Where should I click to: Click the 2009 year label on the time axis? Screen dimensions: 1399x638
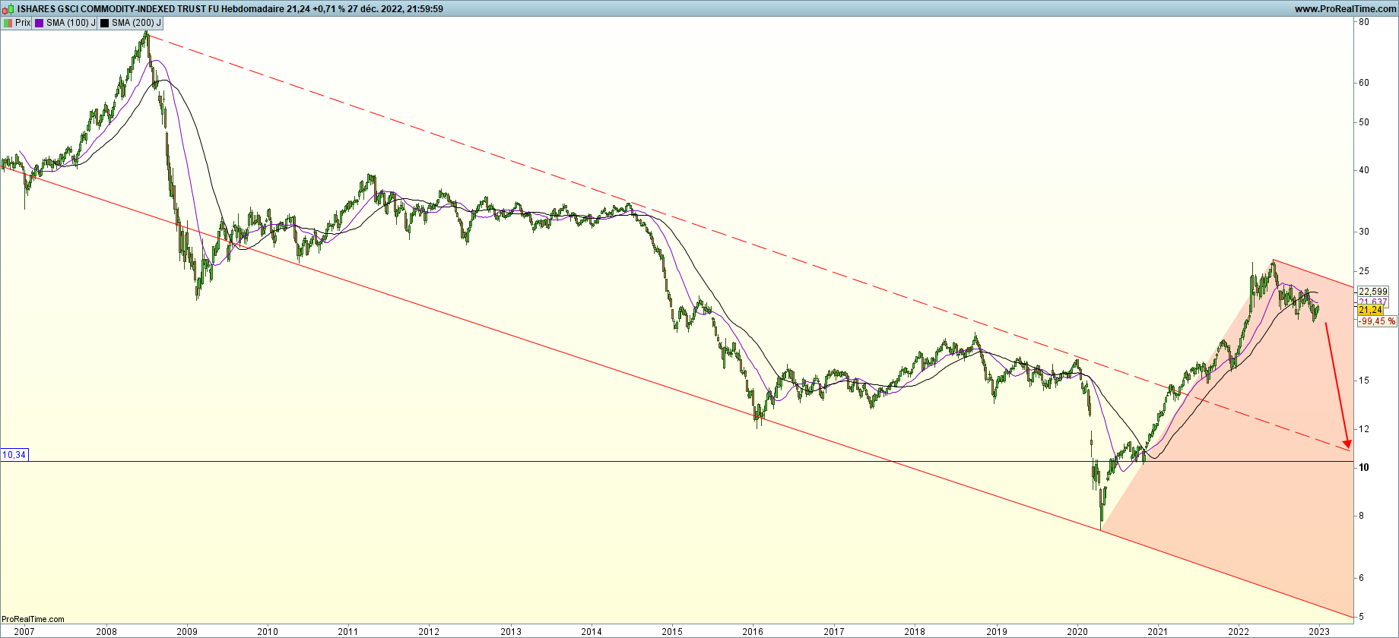(187, 631)
